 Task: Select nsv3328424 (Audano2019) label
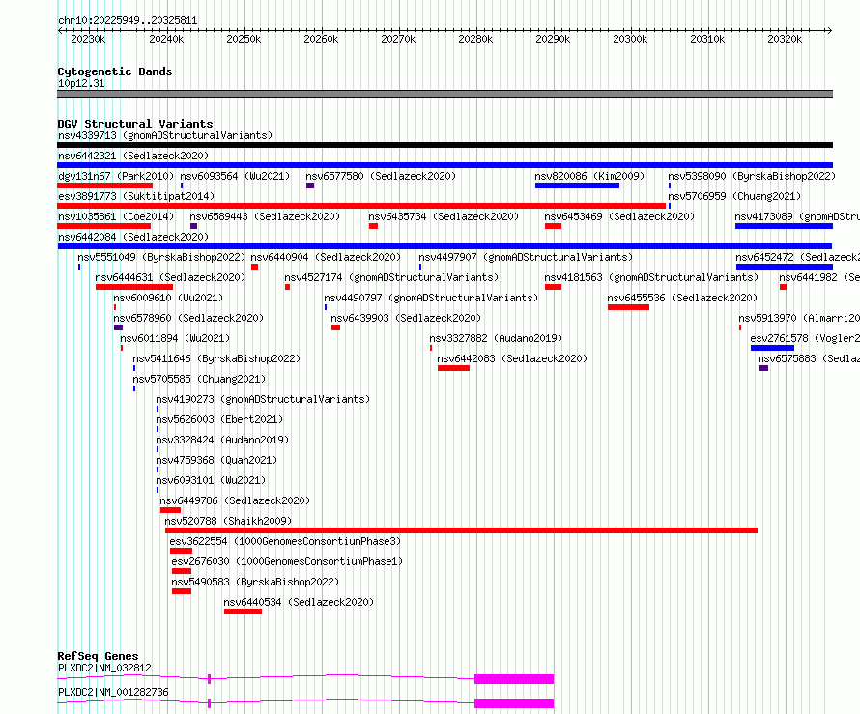coord(222,440)
